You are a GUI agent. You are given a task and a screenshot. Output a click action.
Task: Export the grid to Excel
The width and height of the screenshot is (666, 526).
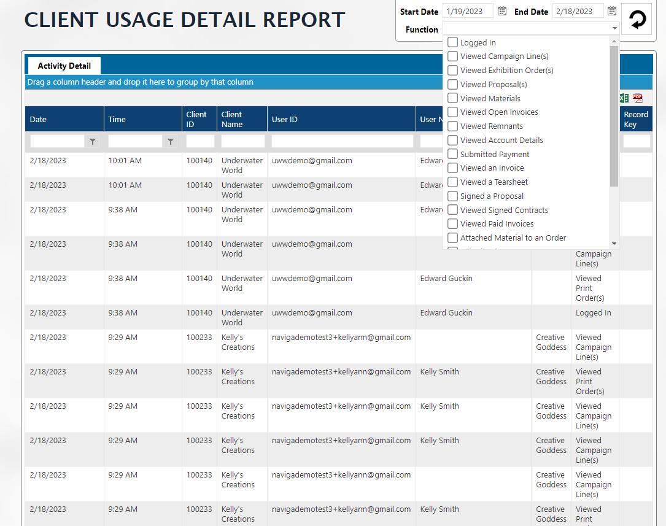coord(624,98)
